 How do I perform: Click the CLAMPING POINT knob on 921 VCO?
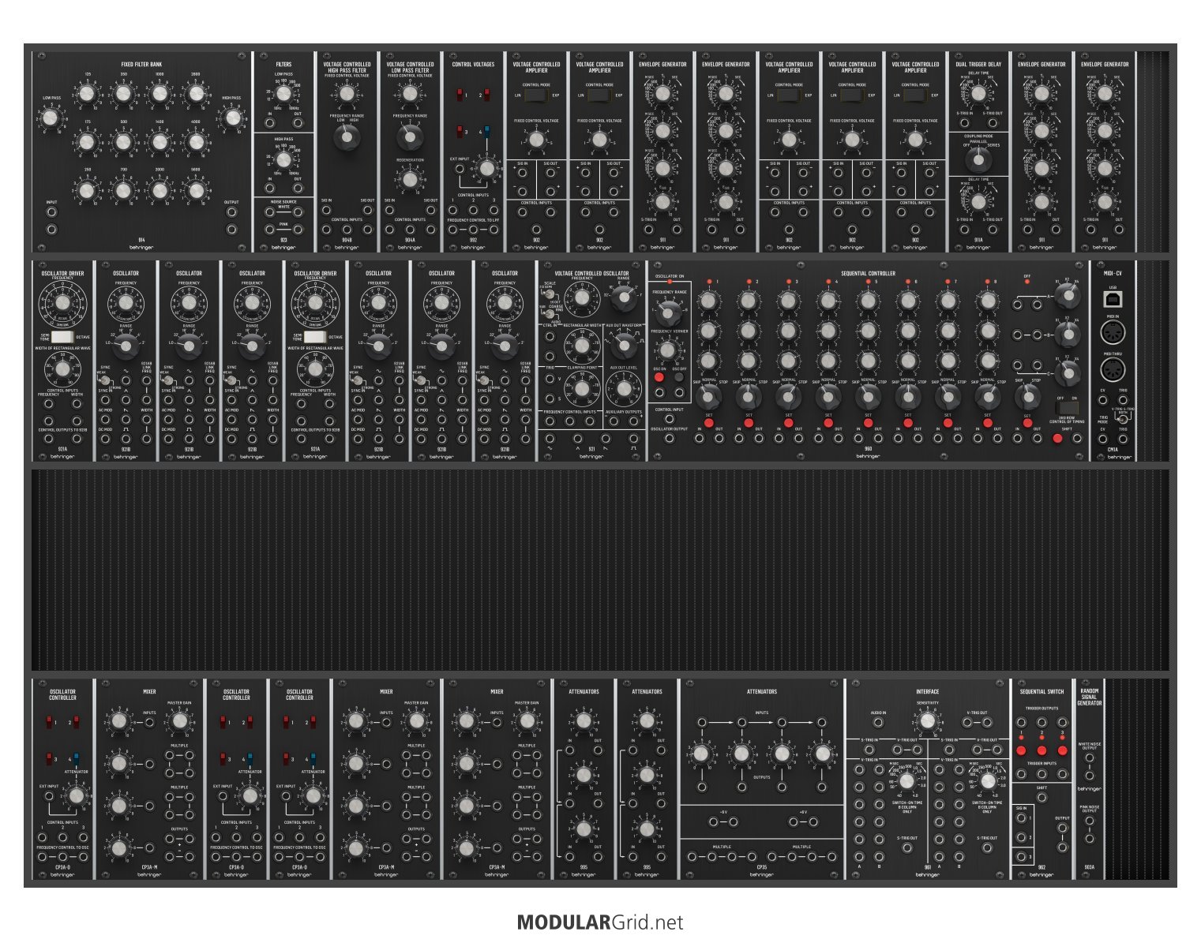click(582, 388)
